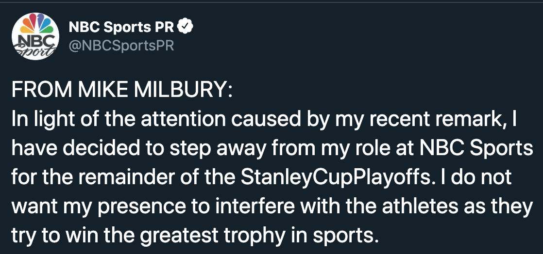Click "NBC Sports" within the tweet body
Viewport: 543px width, 254px height.
pyautogui.click(x=476, y=149)
